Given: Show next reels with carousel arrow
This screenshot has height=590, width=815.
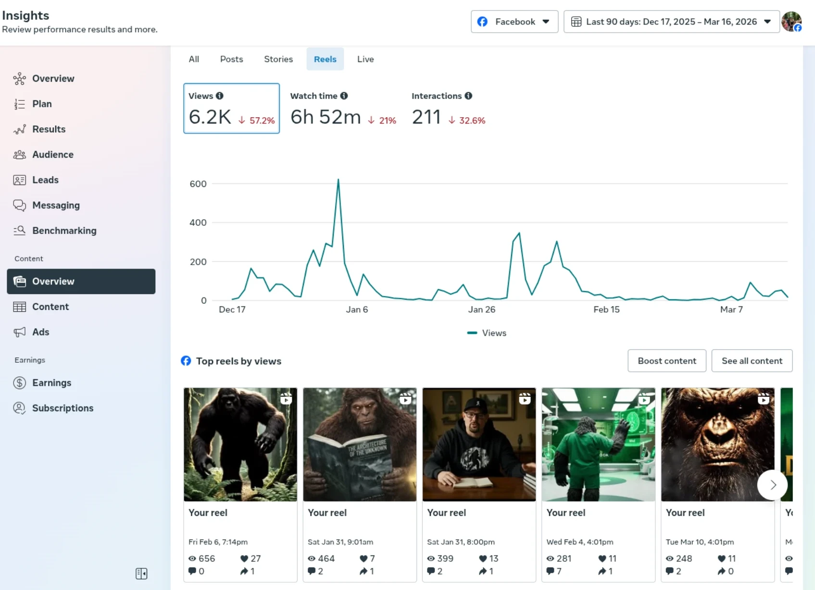Looking at the screenshot, I should pyautogui.click(x=772, y=485).
